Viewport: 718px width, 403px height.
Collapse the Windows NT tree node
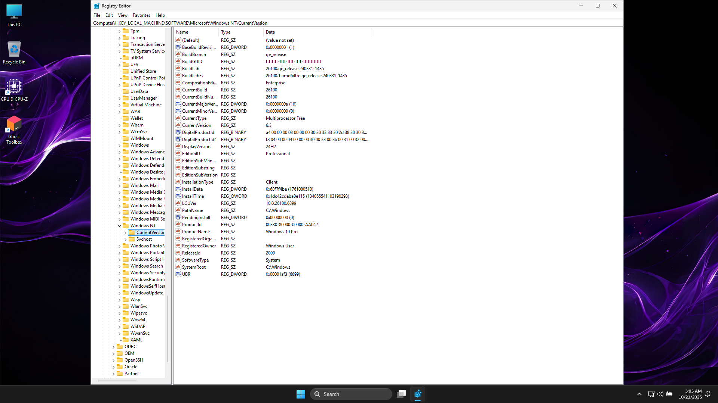click(x=120, y=226)
